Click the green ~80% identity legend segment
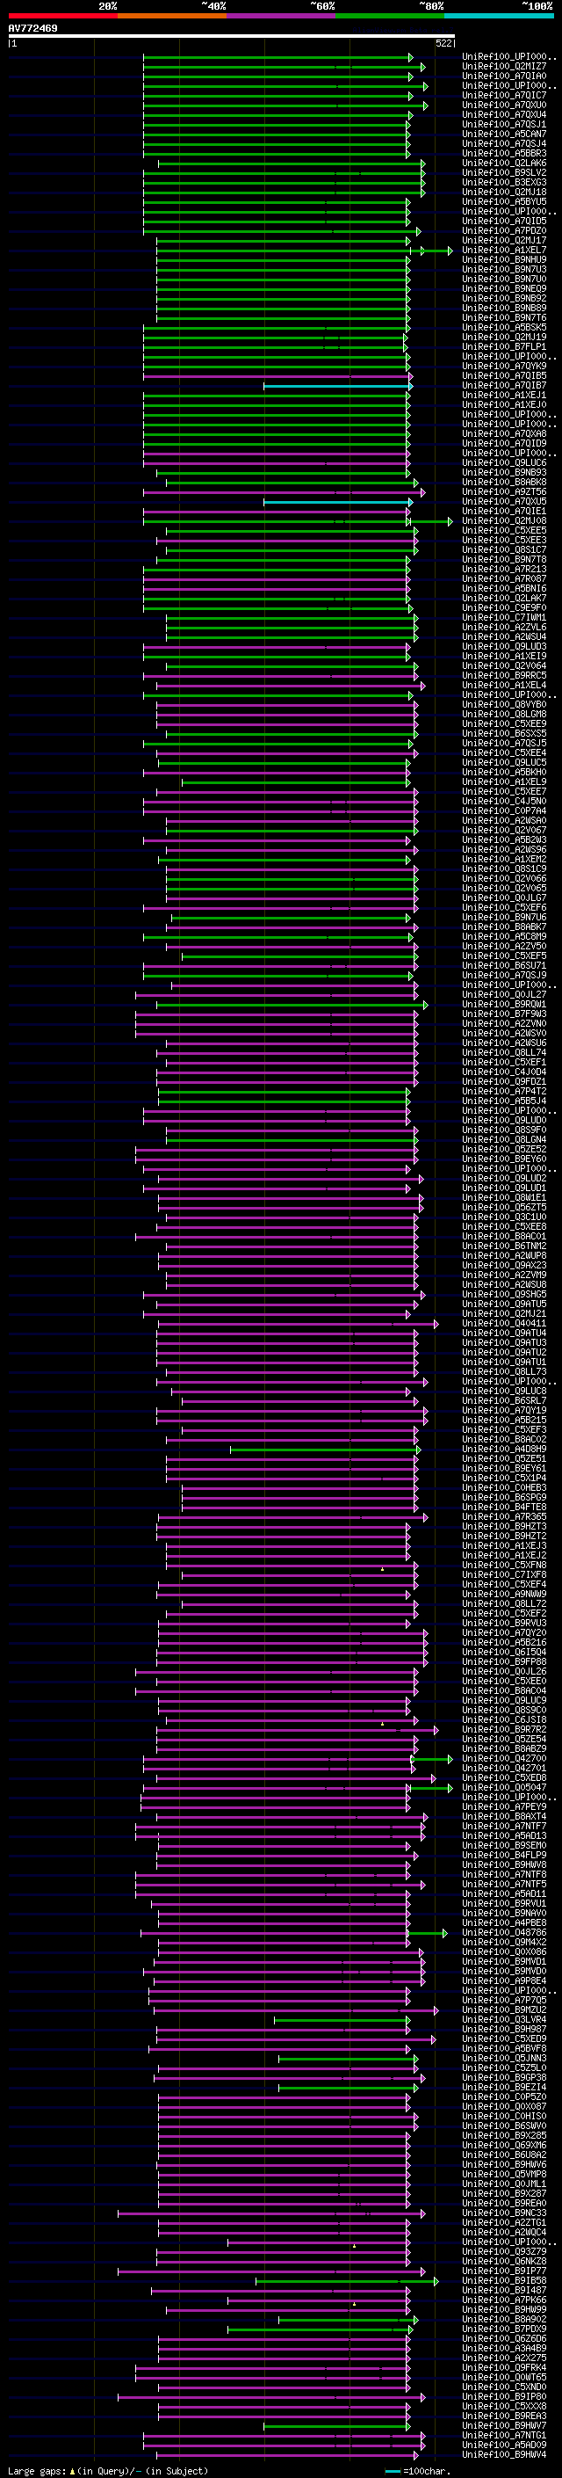 click(390, 17)
